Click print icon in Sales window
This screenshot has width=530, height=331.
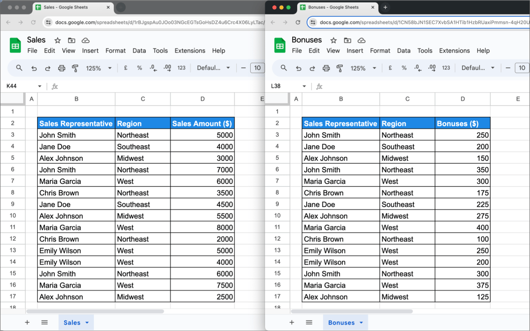62,68
